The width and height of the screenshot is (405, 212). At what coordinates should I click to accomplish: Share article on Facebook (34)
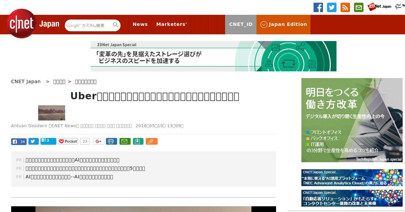pos(19,141)
